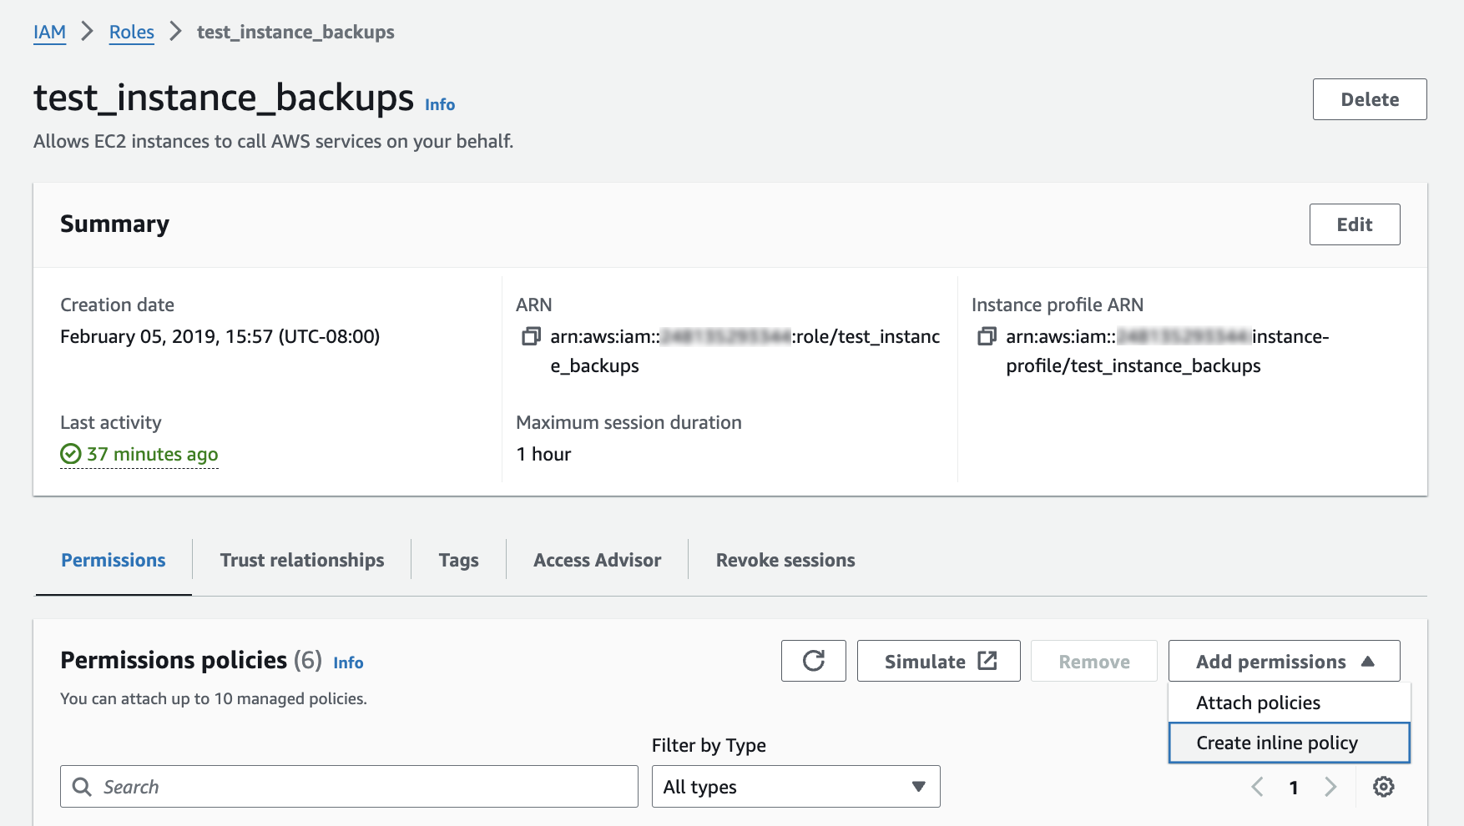Open the Revoke sessions tab
1464x826 pixels.
785,560
